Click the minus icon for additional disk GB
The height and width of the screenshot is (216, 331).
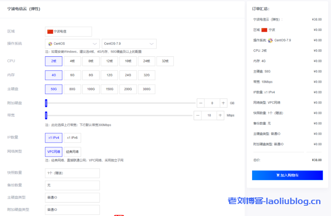(x=201, y=103)
